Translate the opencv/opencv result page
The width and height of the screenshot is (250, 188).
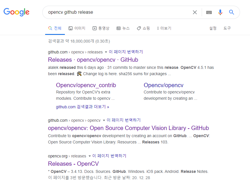coord(123,120)
